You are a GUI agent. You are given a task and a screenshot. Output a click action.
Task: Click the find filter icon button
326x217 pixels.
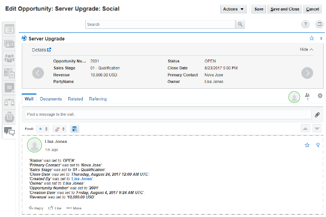[x=75, y=129]
